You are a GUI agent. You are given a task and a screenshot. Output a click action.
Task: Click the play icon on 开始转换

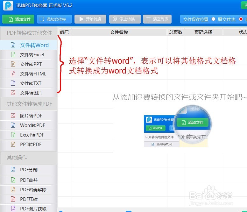[x=81, y=19]
